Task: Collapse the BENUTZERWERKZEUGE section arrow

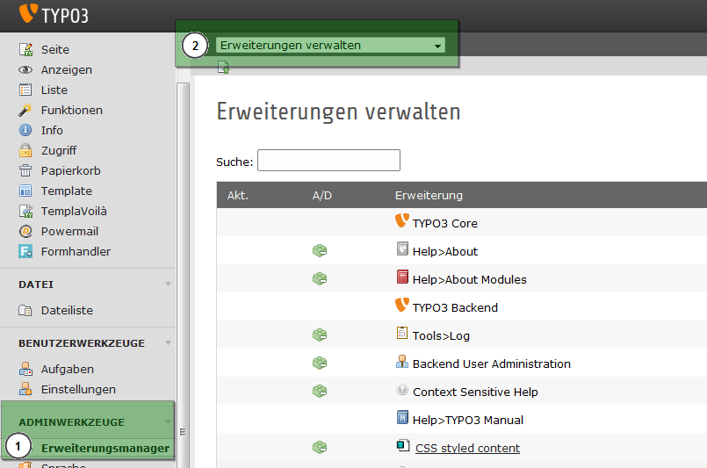Action: 168,342
